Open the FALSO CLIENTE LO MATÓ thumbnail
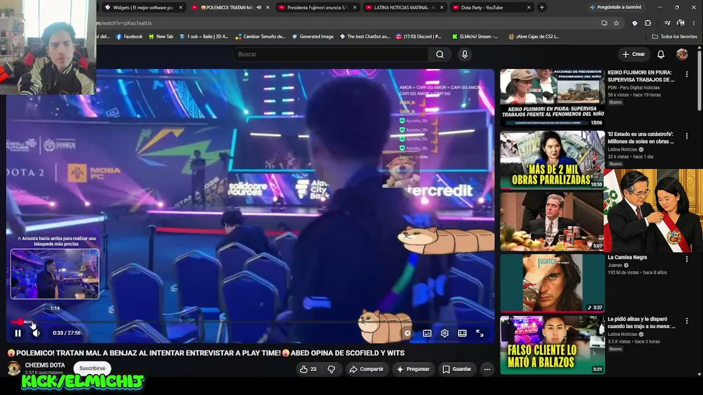Image resolution: width=703 pixels, height=395 pixels. (552, 345)
